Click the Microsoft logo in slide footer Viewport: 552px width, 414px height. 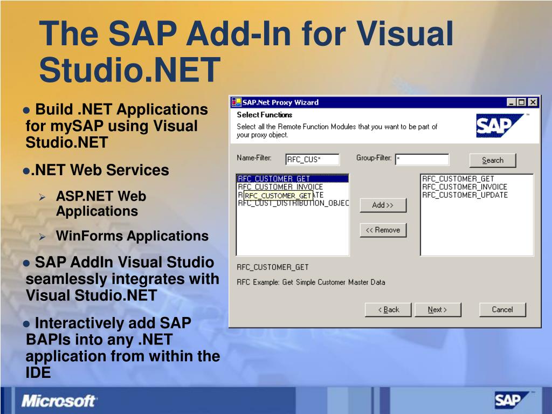58,401
